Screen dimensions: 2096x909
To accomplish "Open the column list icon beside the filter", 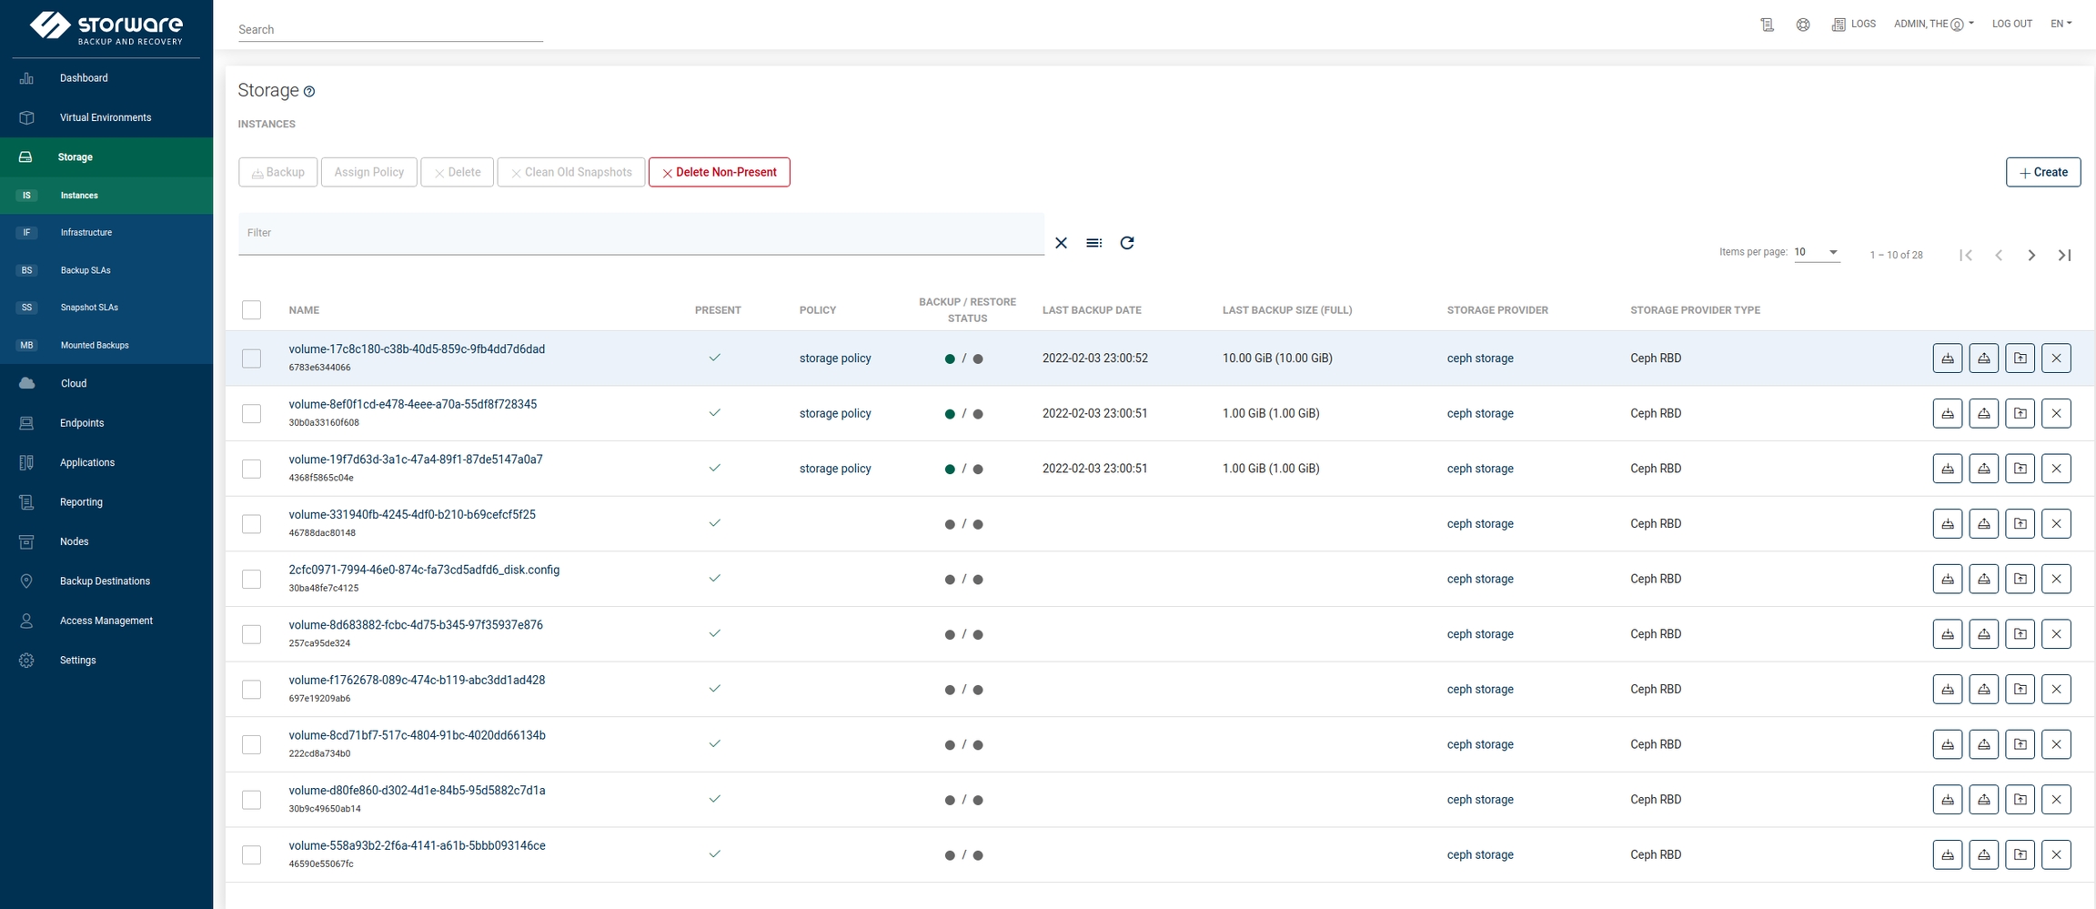I will (1093, 243).
